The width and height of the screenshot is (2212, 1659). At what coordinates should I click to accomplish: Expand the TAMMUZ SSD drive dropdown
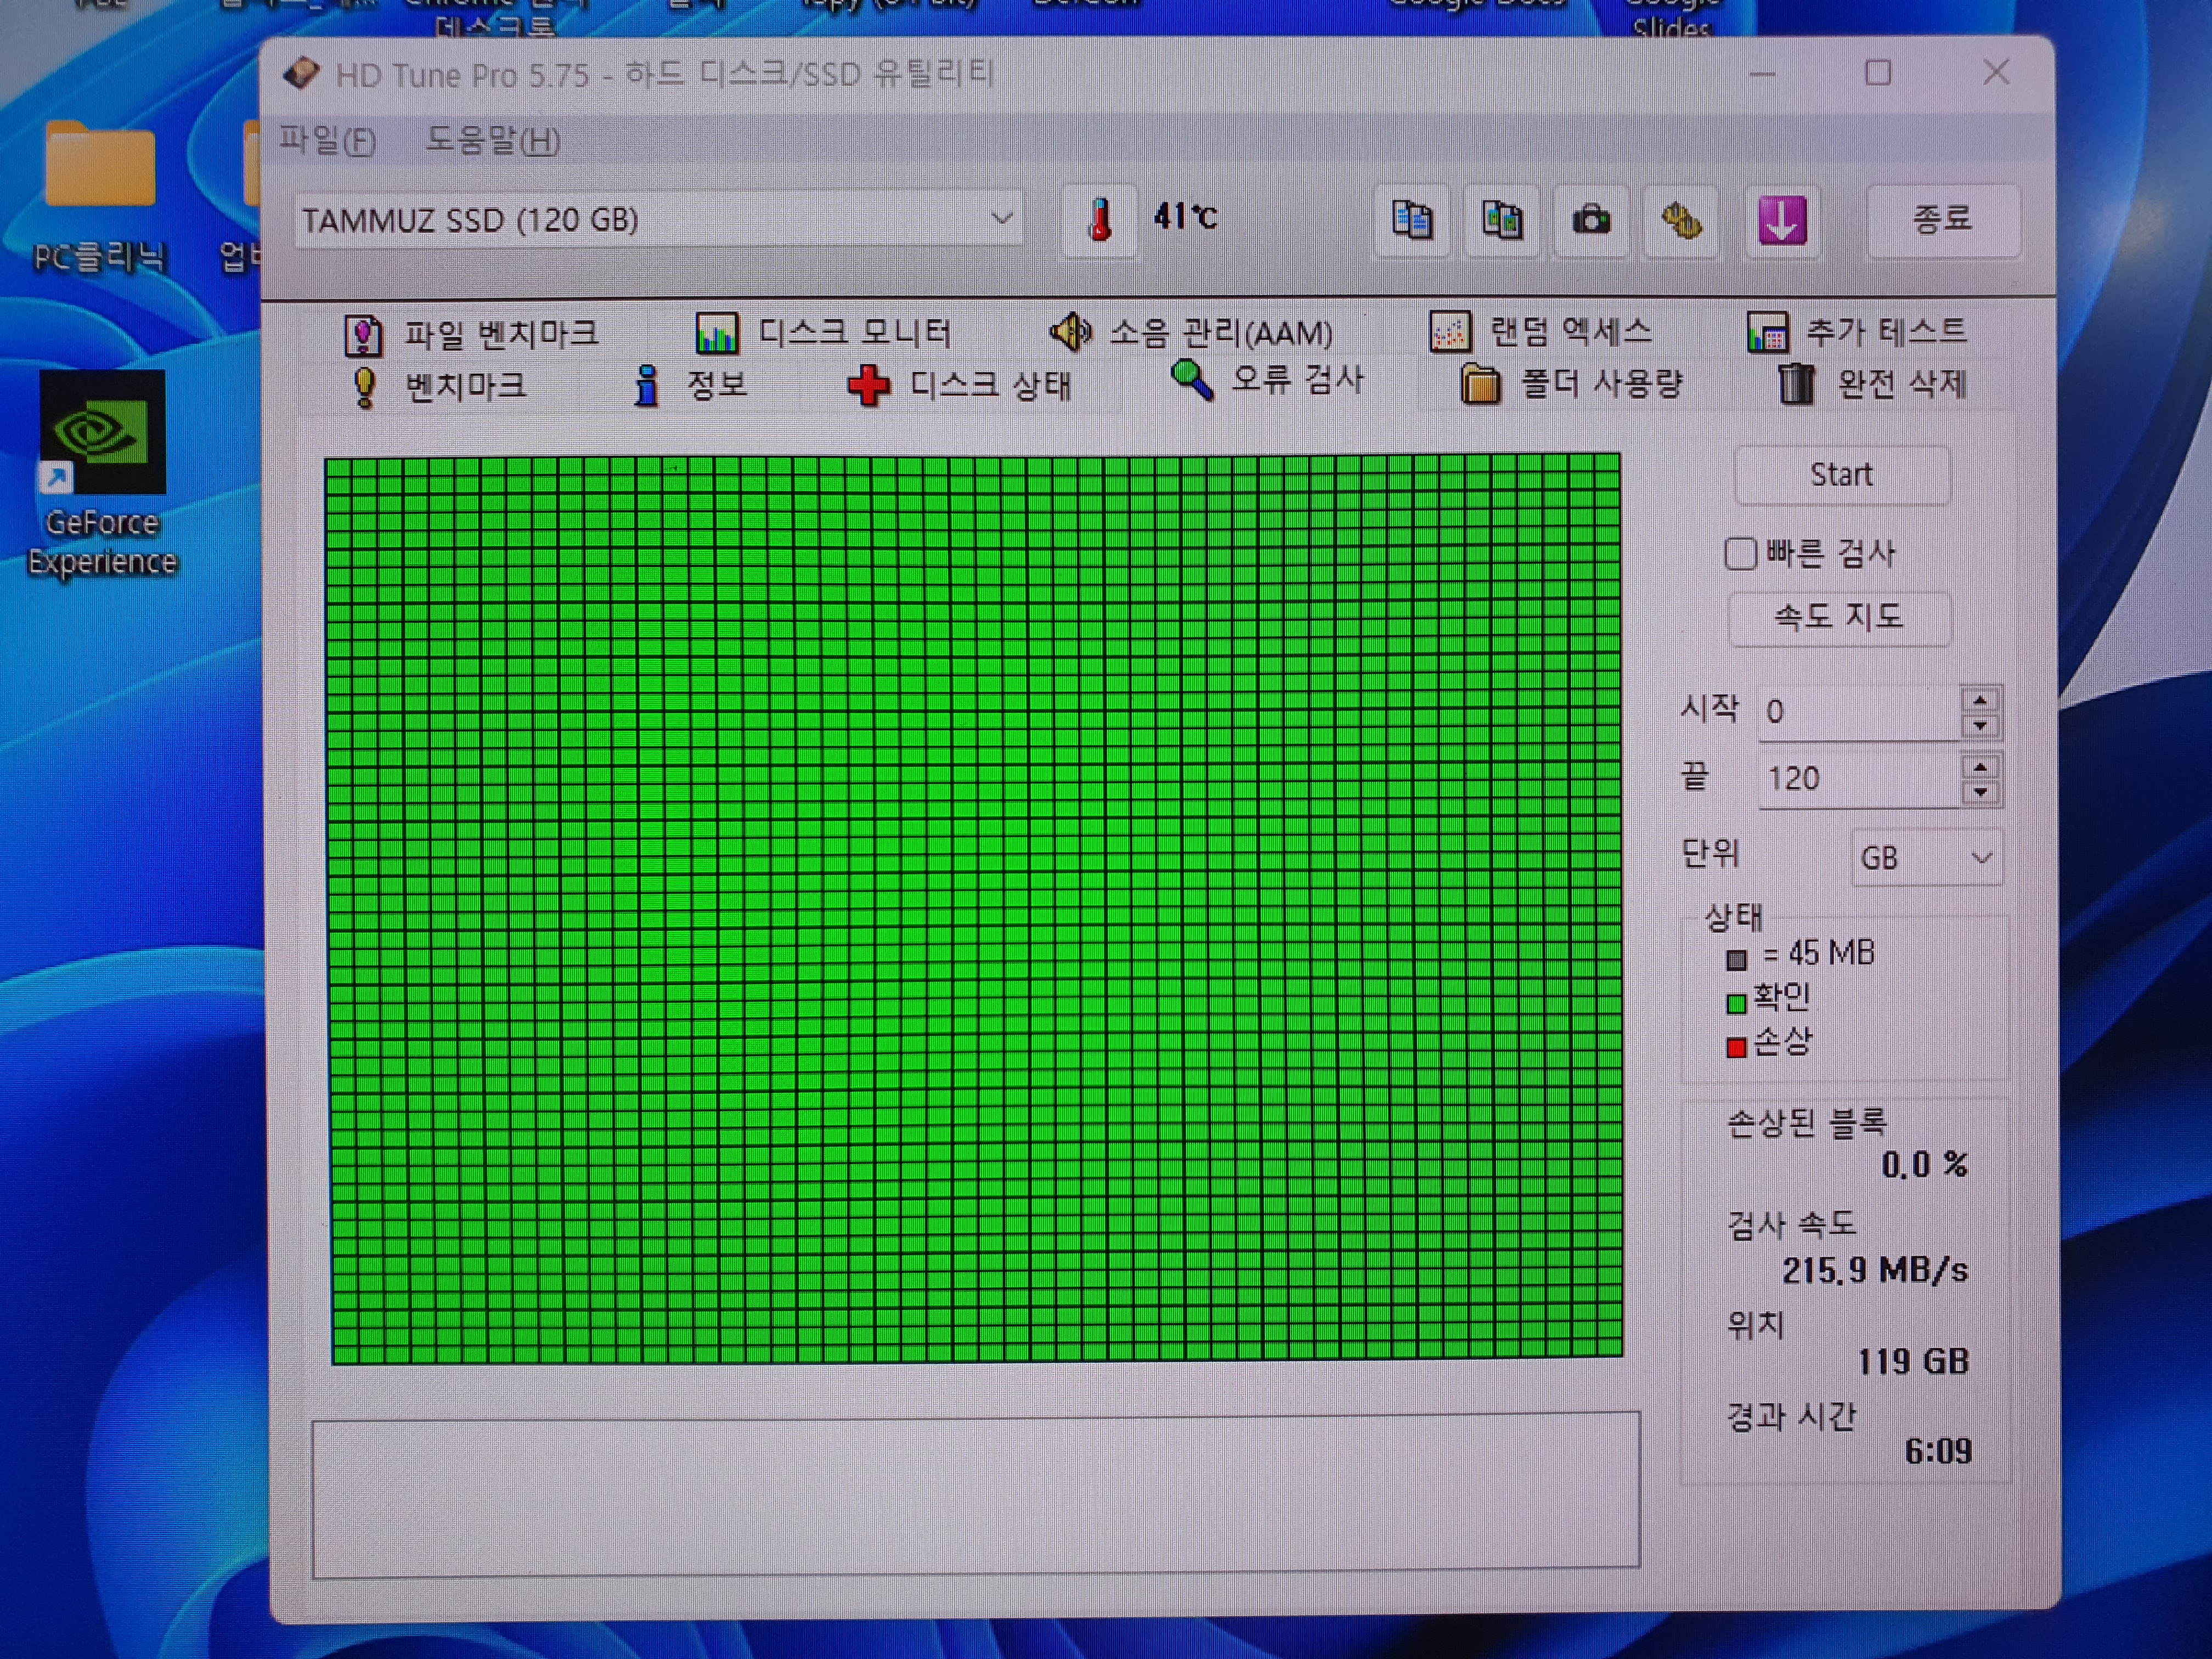point(1001,218)
